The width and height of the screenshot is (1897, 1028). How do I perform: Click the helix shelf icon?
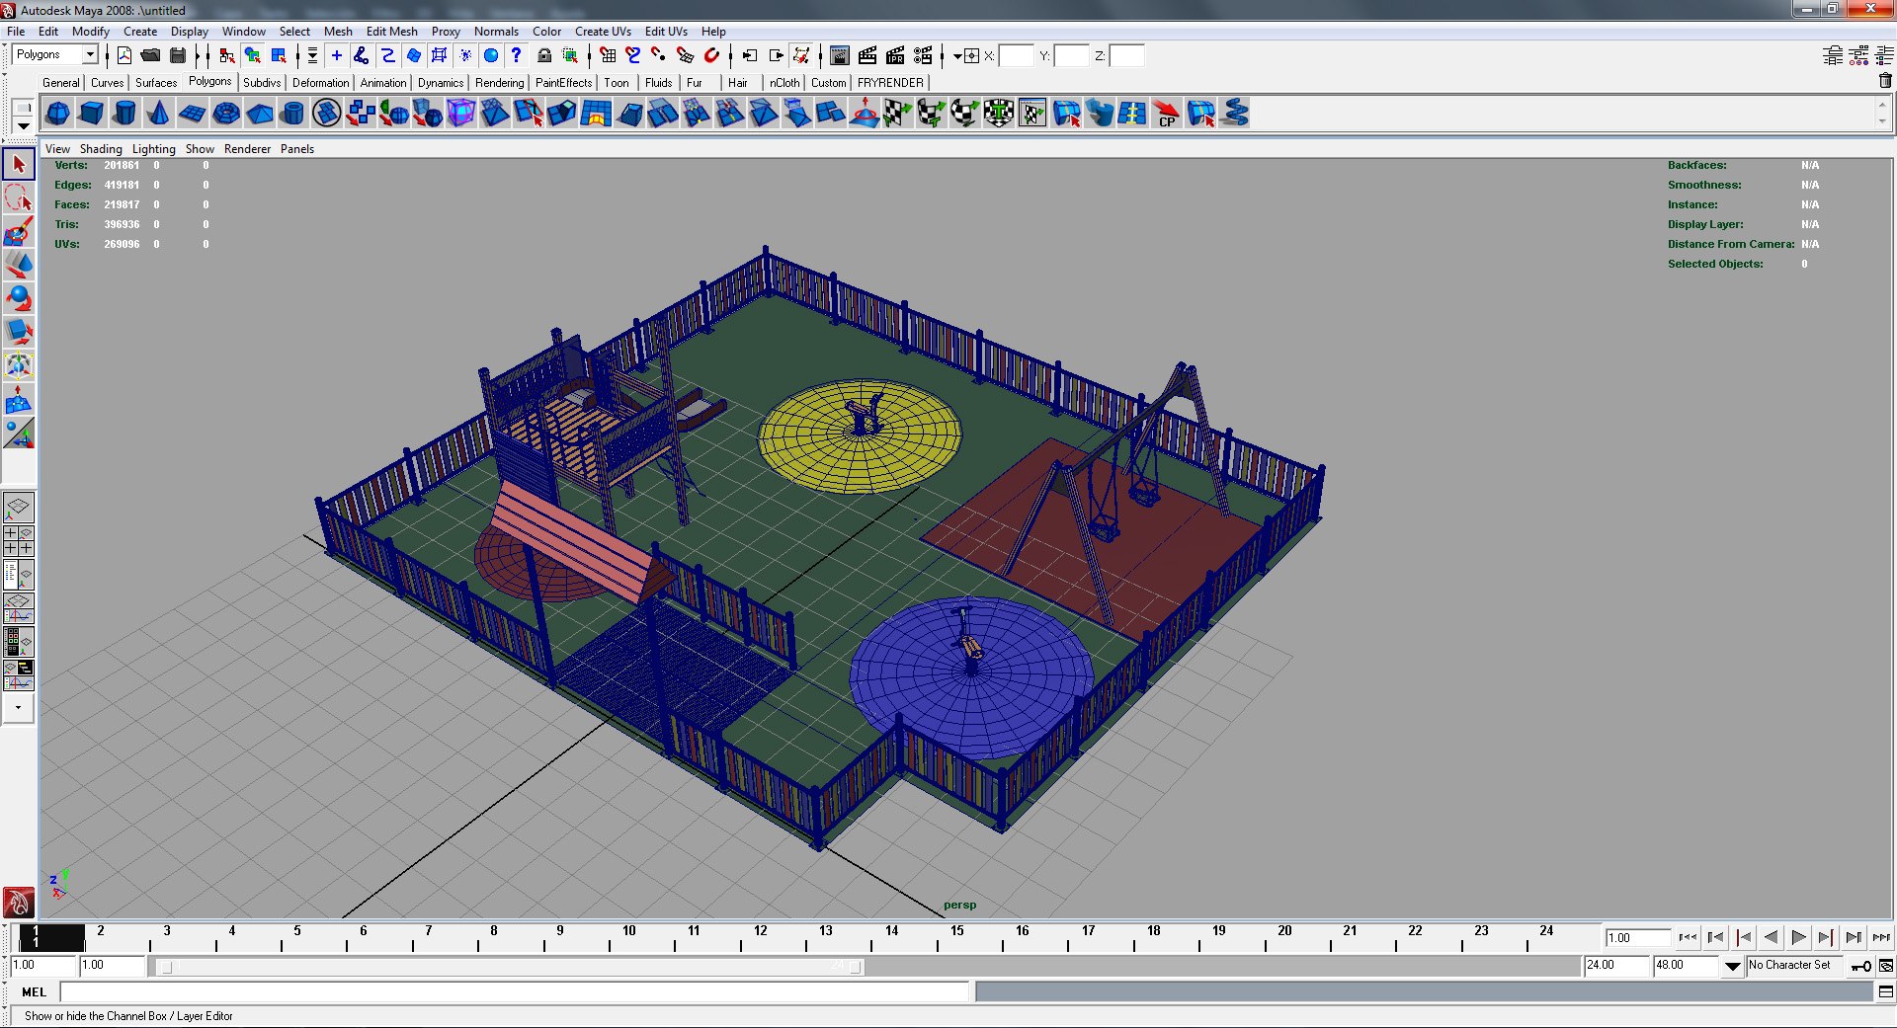(x=1234, y=114)
